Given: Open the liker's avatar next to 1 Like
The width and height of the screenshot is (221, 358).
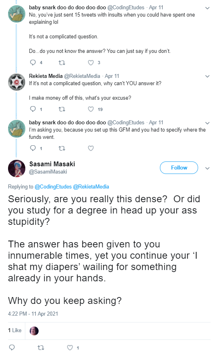Looking at the screenshot, I should click(34, 331).
